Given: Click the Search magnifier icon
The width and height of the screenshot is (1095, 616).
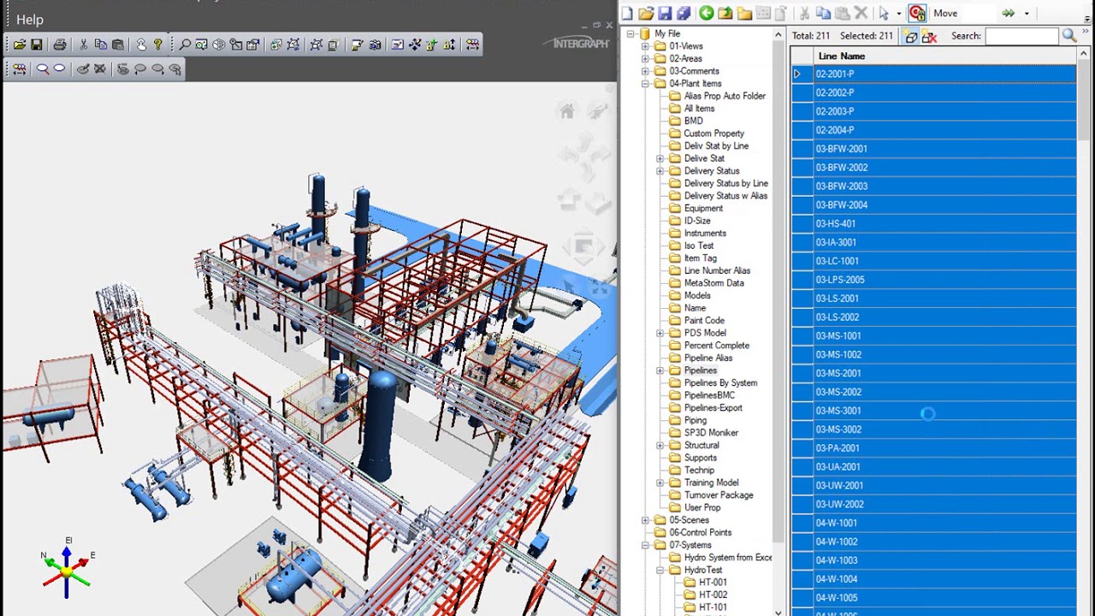Looking at the screenshot, I should click(1068, 35).
